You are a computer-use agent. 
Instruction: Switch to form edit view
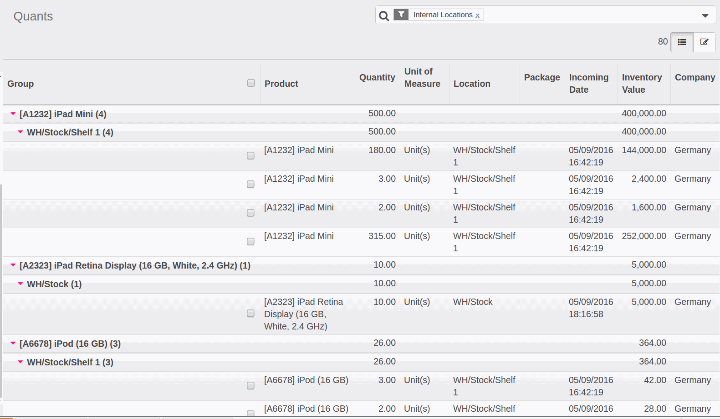(x=704, y=42)
